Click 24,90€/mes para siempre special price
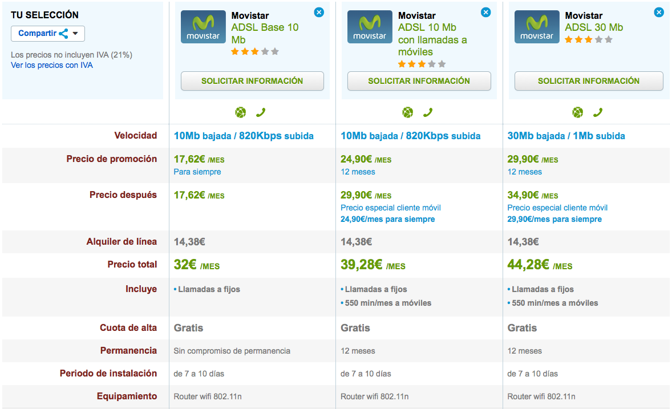672x409 pixels. pos(388,219)
